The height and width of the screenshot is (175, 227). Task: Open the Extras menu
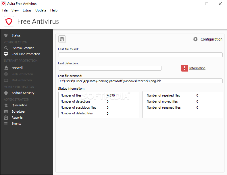point(27,10)
